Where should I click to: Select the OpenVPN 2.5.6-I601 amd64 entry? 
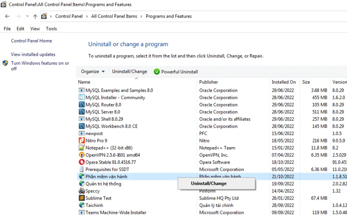pos(113,155)
